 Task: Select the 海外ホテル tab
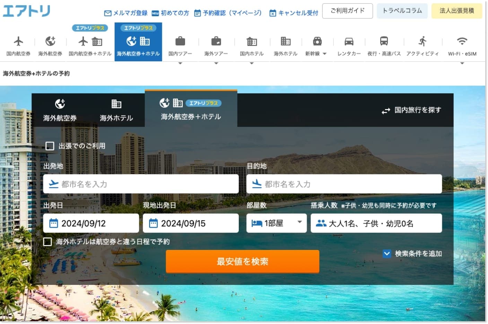[x=116, y=110]
